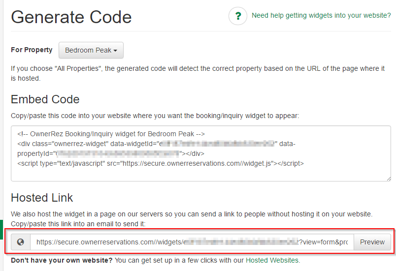Click the div class line in embed code
Viewport: 396px width, 271px height.
(148, 144)
